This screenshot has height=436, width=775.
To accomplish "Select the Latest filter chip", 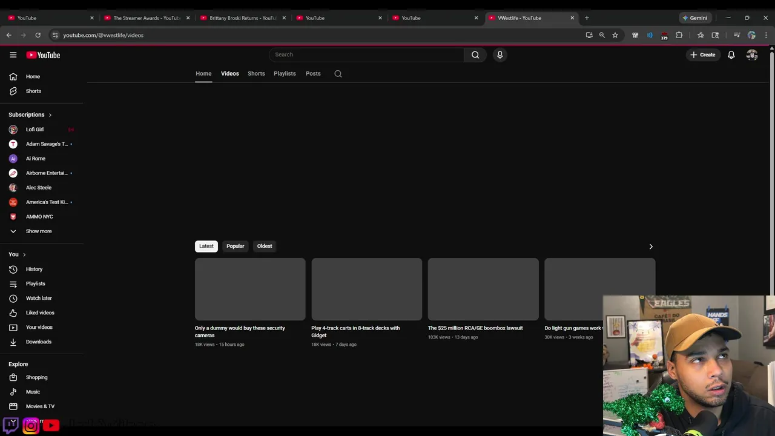I will pos(206,246).
